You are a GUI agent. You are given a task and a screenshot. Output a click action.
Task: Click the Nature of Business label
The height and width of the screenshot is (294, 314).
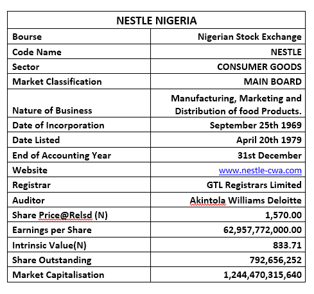tap(52, 110)
